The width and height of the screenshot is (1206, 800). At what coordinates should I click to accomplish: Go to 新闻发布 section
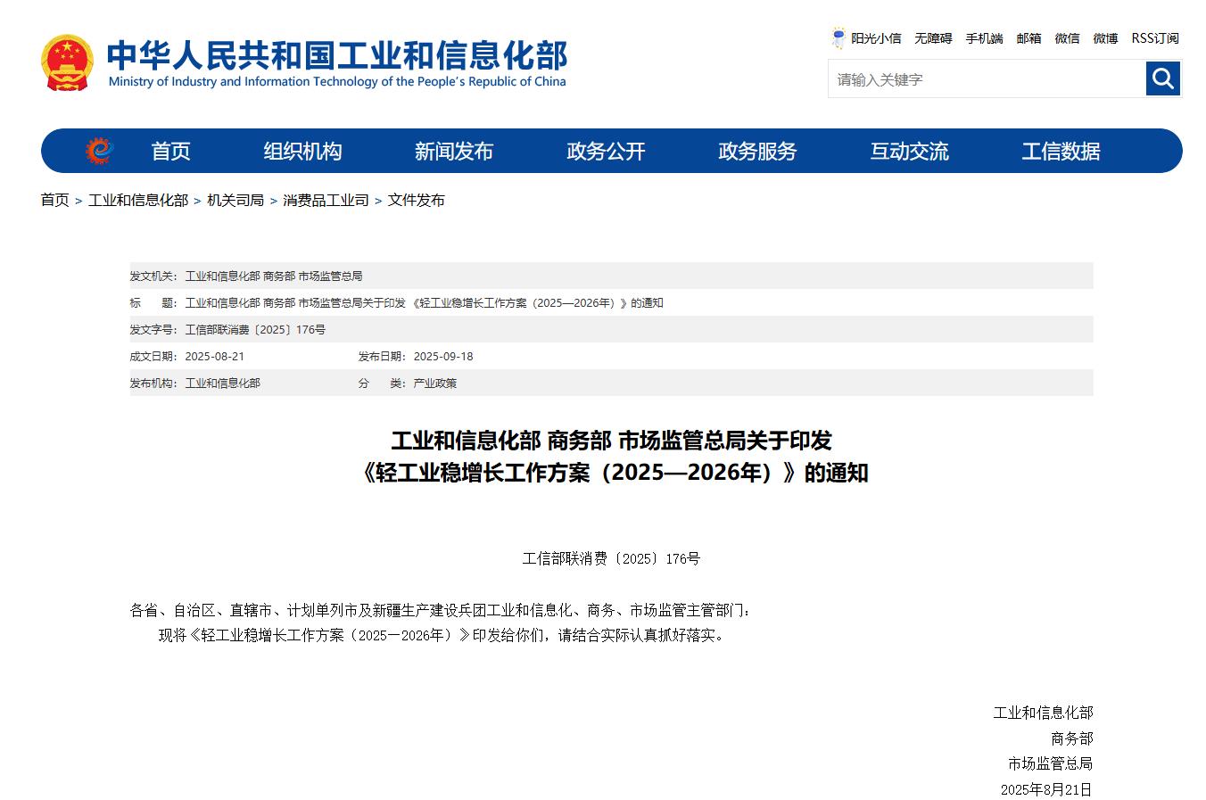pos(454,151)
